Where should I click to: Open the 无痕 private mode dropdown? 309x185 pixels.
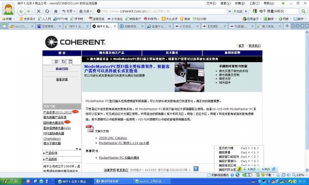click(x=85, y=11)
